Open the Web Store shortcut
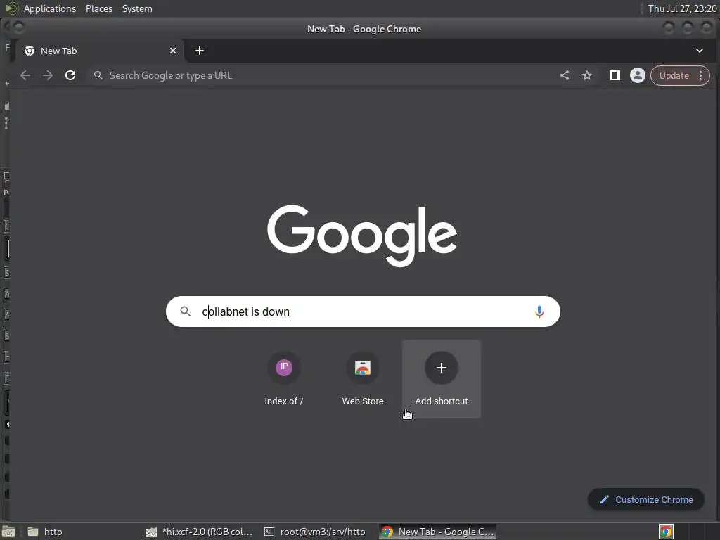The width and height of the screenshot is (720, 540). point(363,379)
